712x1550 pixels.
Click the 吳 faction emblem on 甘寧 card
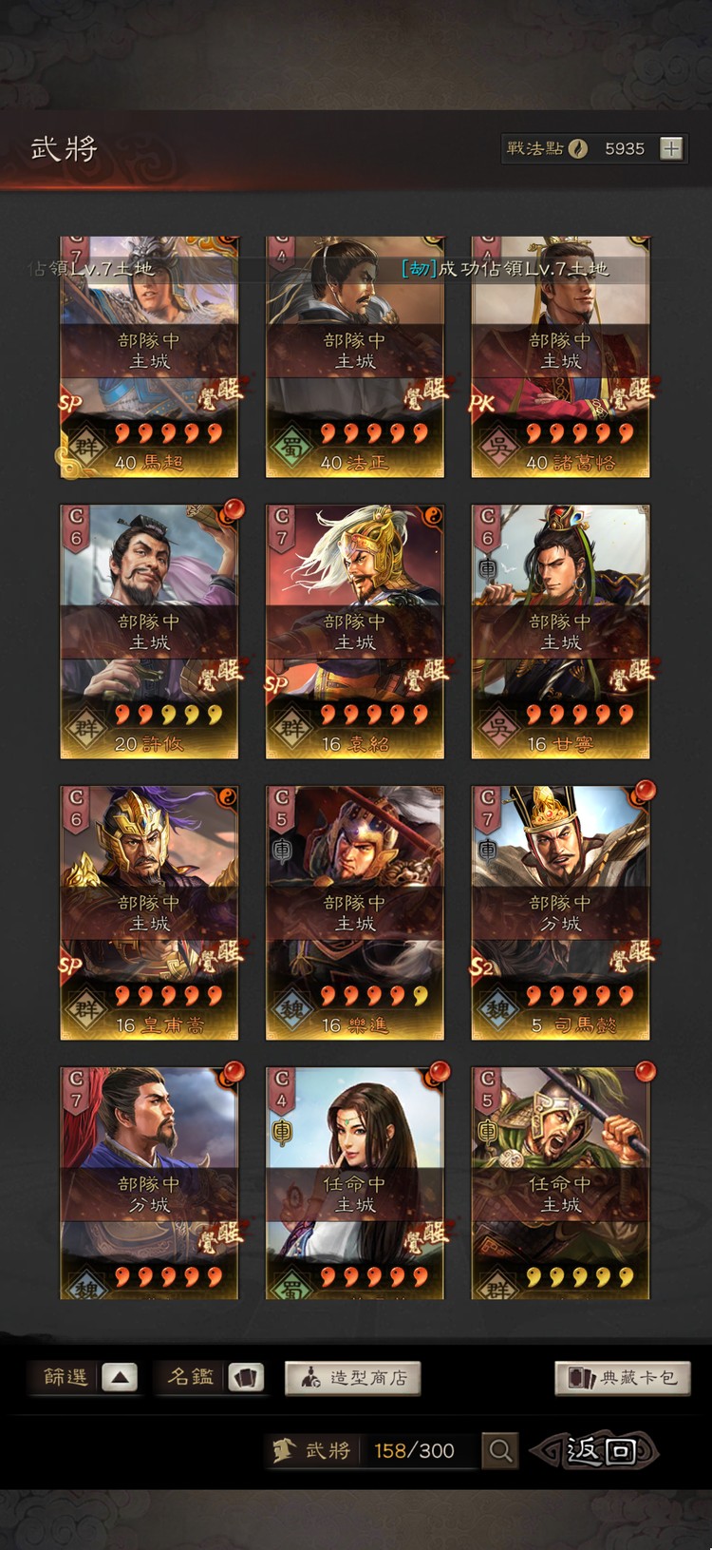pyautogui.click(x=498, y=727)
